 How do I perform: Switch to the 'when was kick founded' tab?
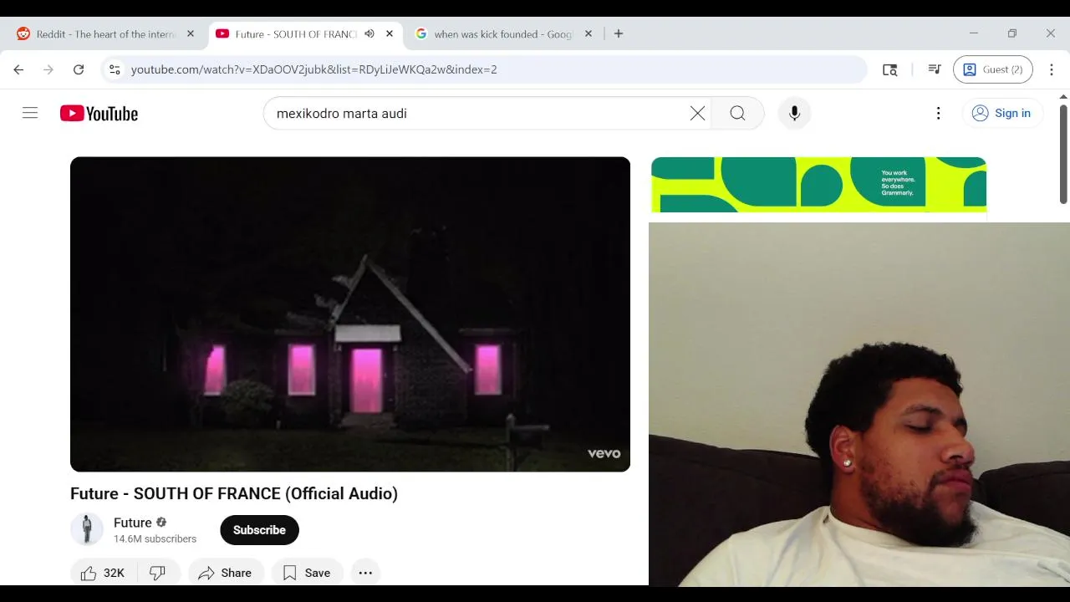[x=502, y=34]
